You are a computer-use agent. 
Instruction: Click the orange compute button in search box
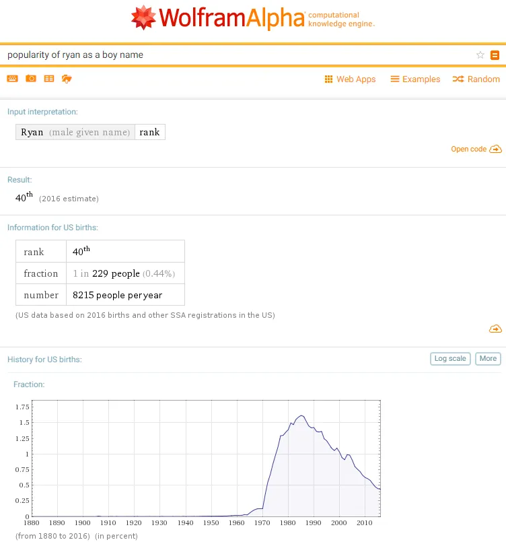coord(495,55)
